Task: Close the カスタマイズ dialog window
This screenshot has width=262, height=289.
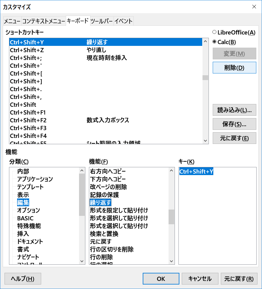Action: click(254, 7)
